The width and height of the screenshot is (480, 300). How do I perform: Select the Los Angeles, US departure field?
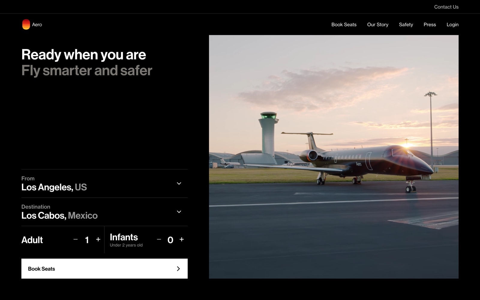(x=104, y=184)
